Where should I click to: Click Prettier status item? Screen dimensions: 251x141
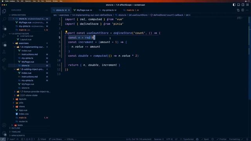point(222,139)
